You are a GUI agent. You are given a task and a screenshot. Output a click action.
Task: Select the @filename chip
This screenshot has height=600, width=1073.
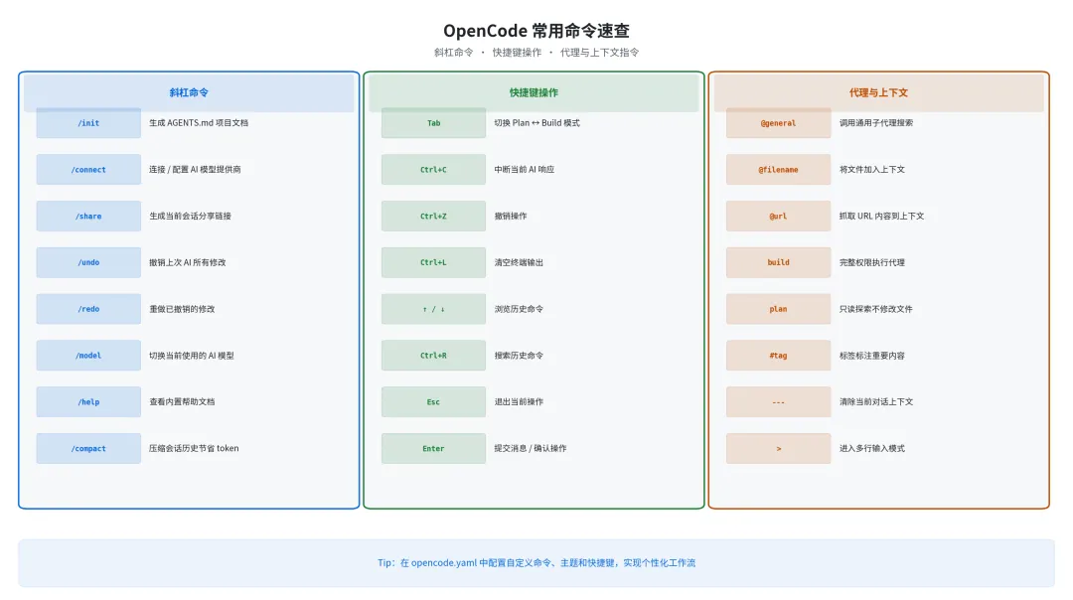[x=778, y=170]
